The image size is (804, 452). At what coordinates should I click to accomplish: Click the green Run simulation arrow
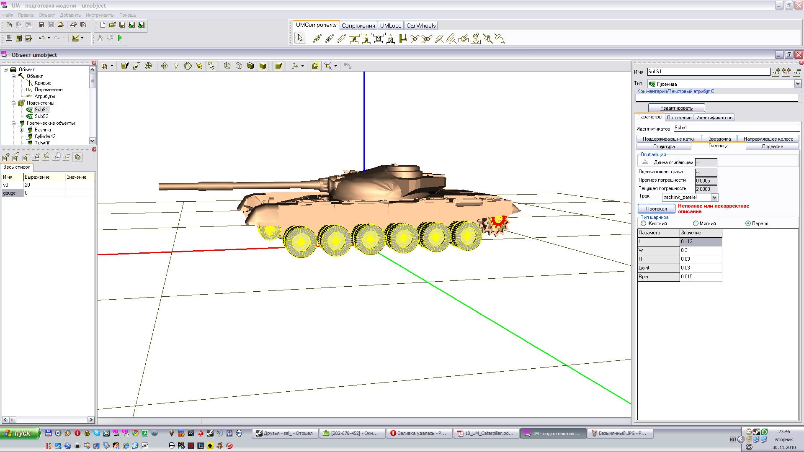point(120,38)
